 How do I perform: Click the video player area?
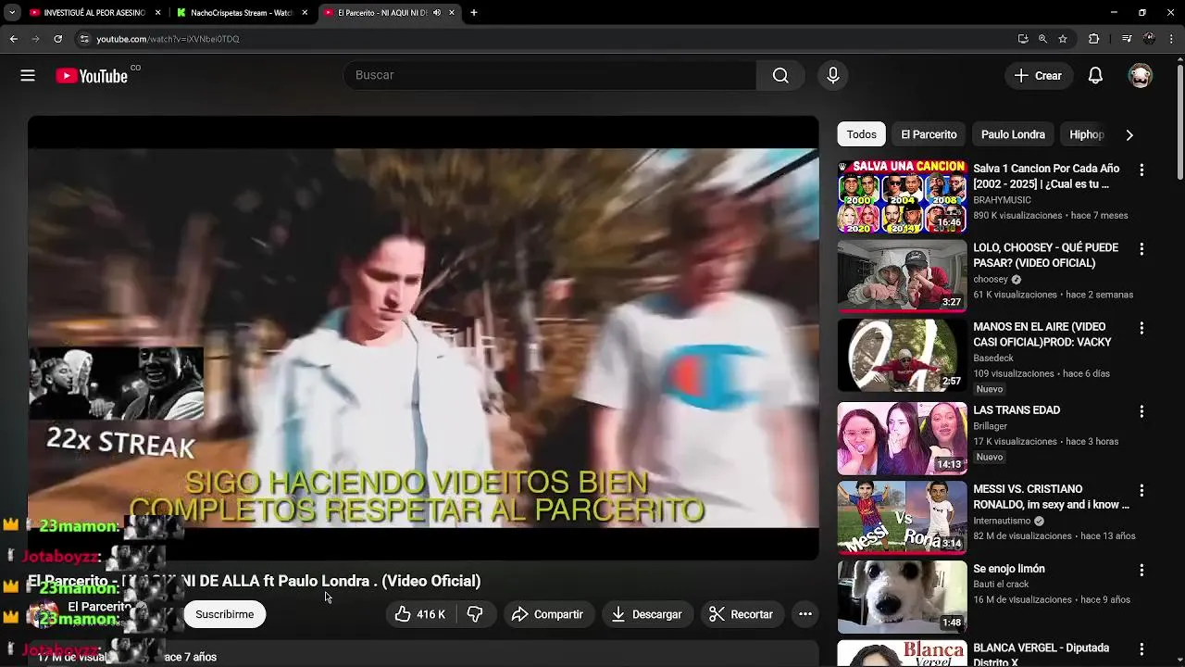tap(423, 337)
